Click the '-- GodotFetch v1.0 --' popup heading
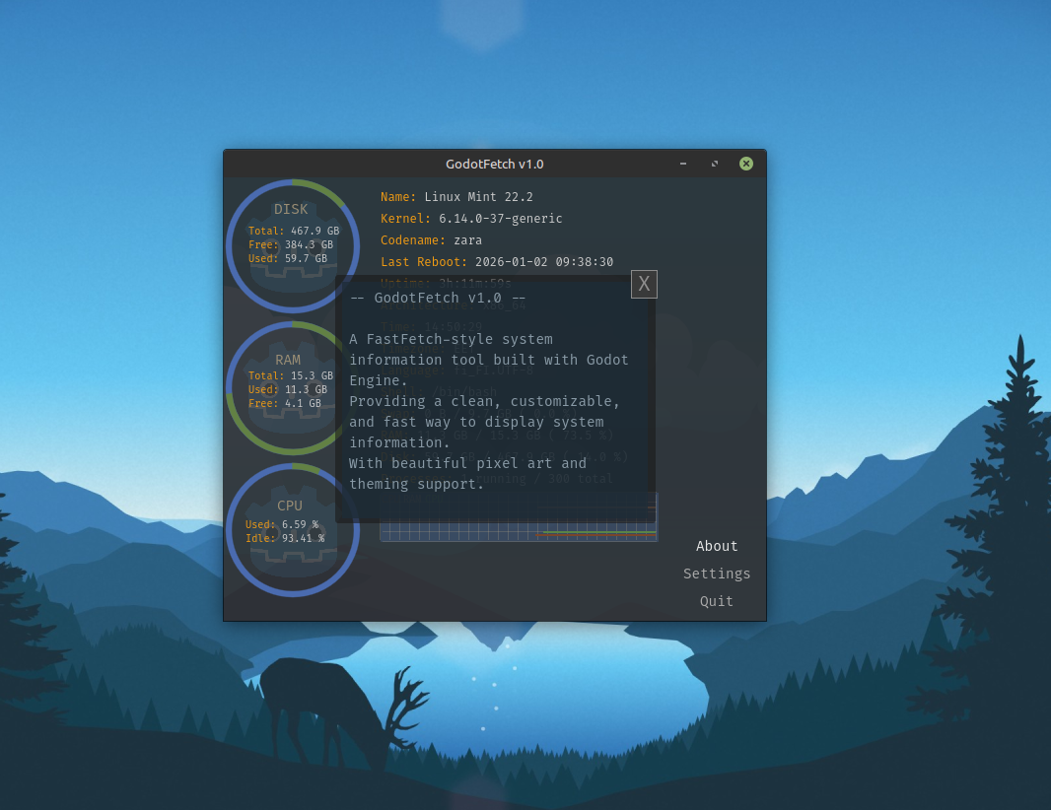This screenshot has height=810, width=1051. 438,298
